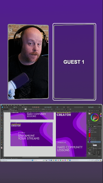This screenshot has width=103, height=183.
Task: Click the GUEST 1 placeholder frame
Action: (74, 62)
